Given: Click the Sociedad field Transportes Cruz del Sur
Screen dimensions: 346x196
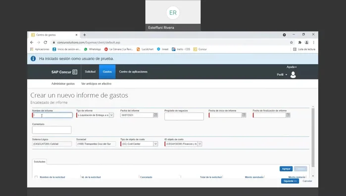Looking at the screenshot, I should 96,144.
